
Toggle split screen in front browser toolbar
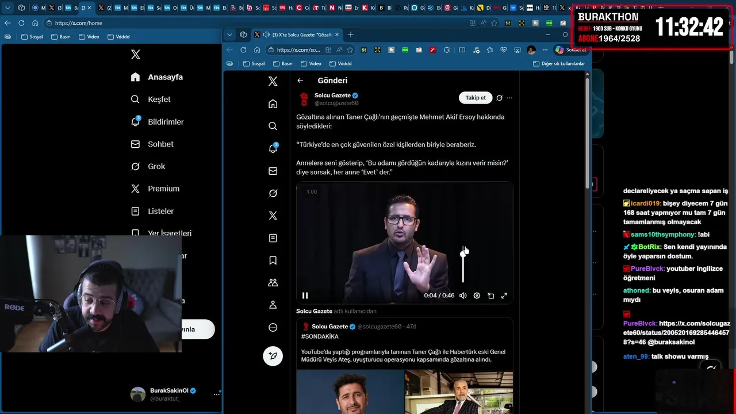click(x=462, y=50)
